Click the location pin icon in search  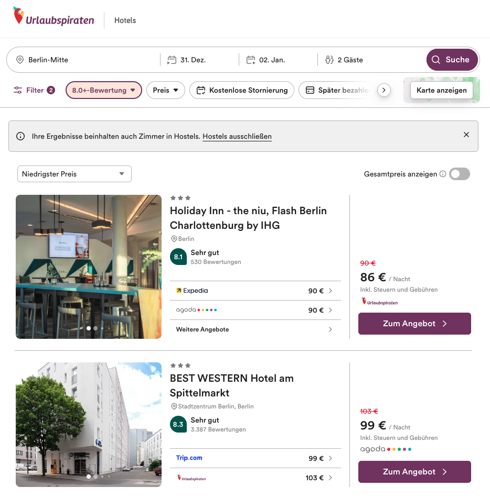pos(20,60)
